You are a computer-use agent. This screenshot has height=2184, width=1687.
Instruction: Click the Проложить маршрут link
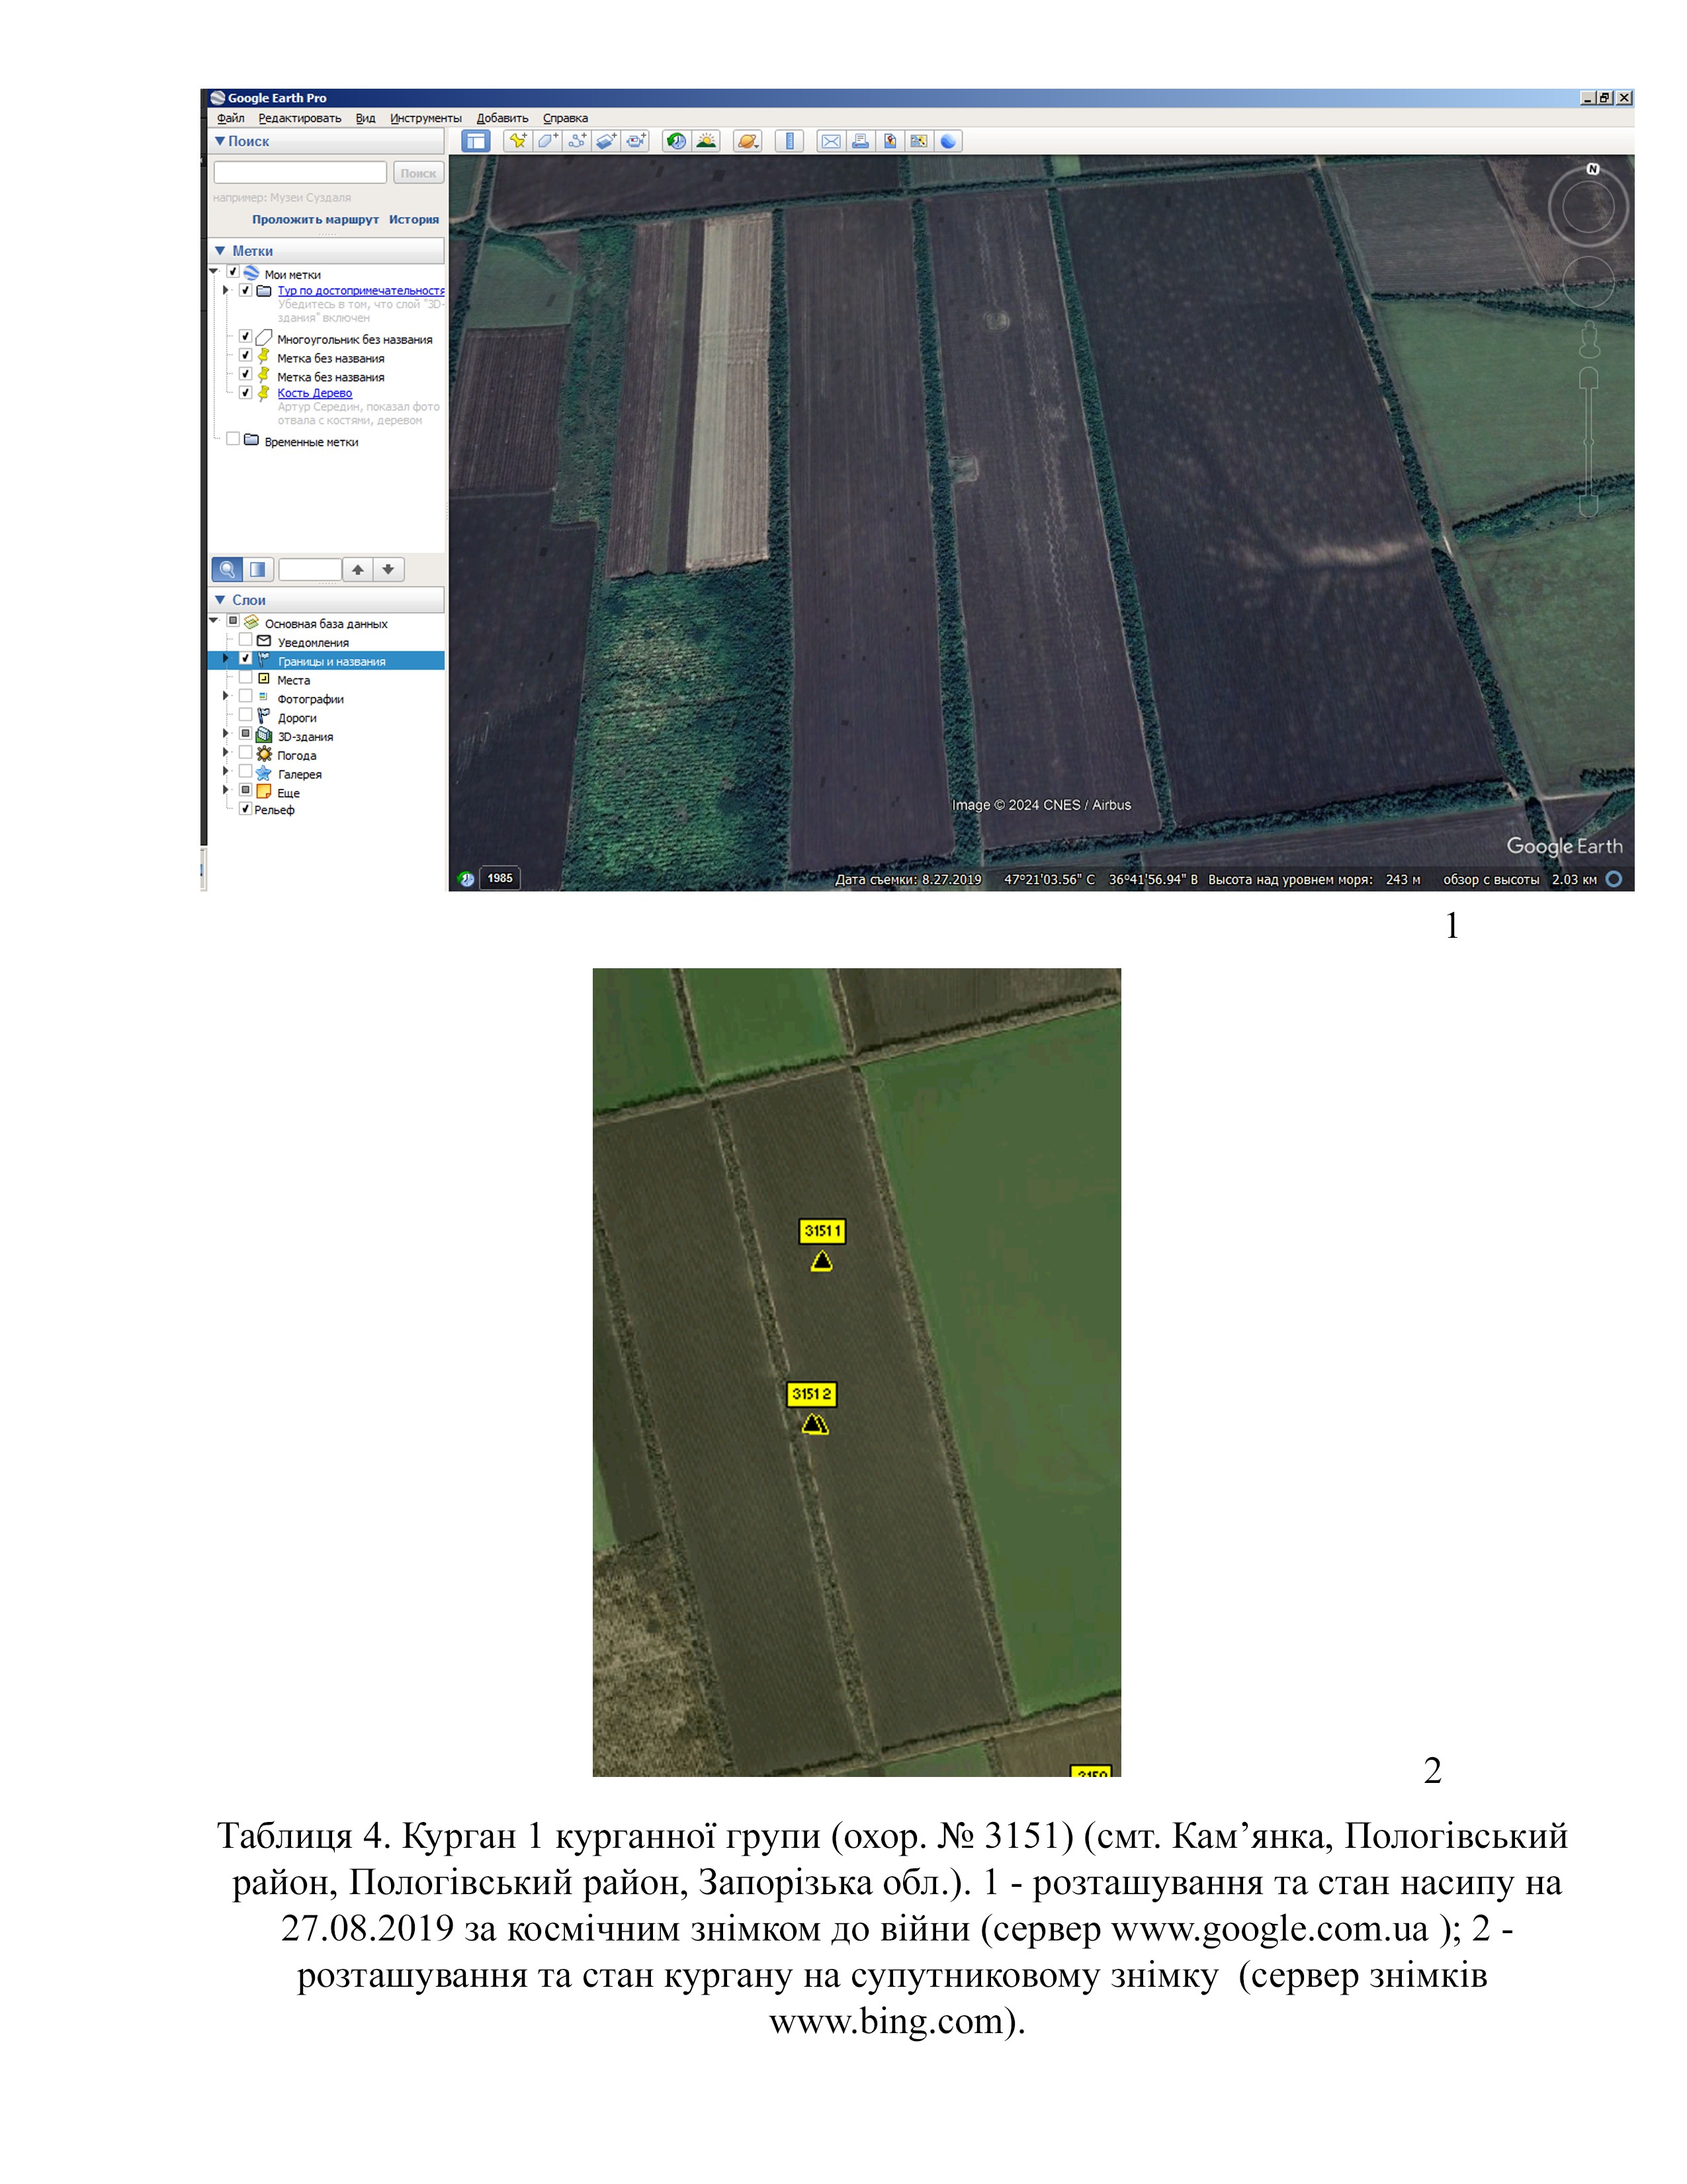tap(315, 219)
